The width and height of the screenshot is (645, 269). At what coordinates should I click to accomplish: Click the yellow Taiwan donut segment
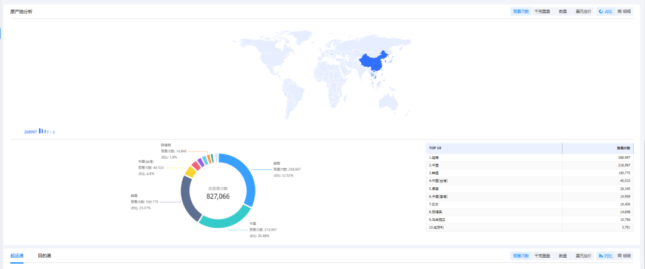pos(191,172)
